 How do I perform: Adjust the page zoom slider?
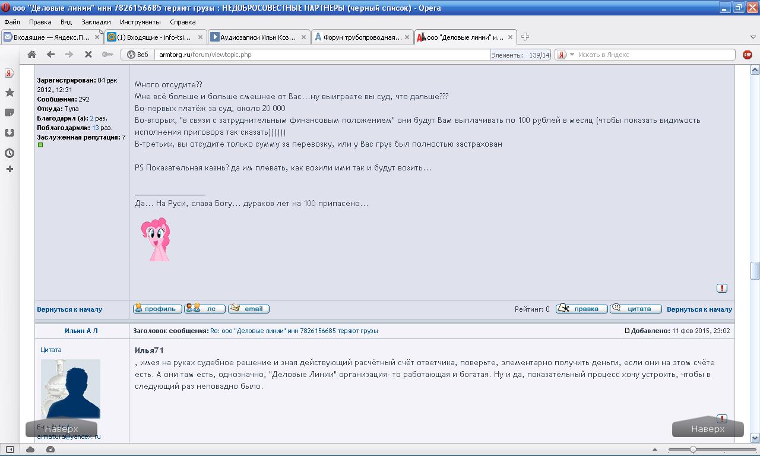tap(693, 449)
